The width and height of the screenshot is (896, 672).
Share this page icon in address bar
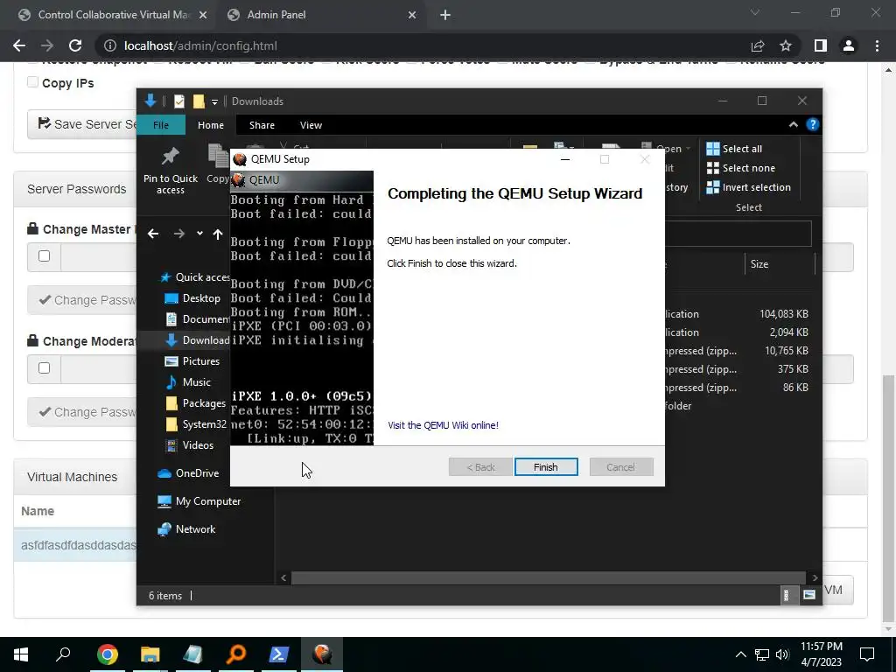coord(758,45)
